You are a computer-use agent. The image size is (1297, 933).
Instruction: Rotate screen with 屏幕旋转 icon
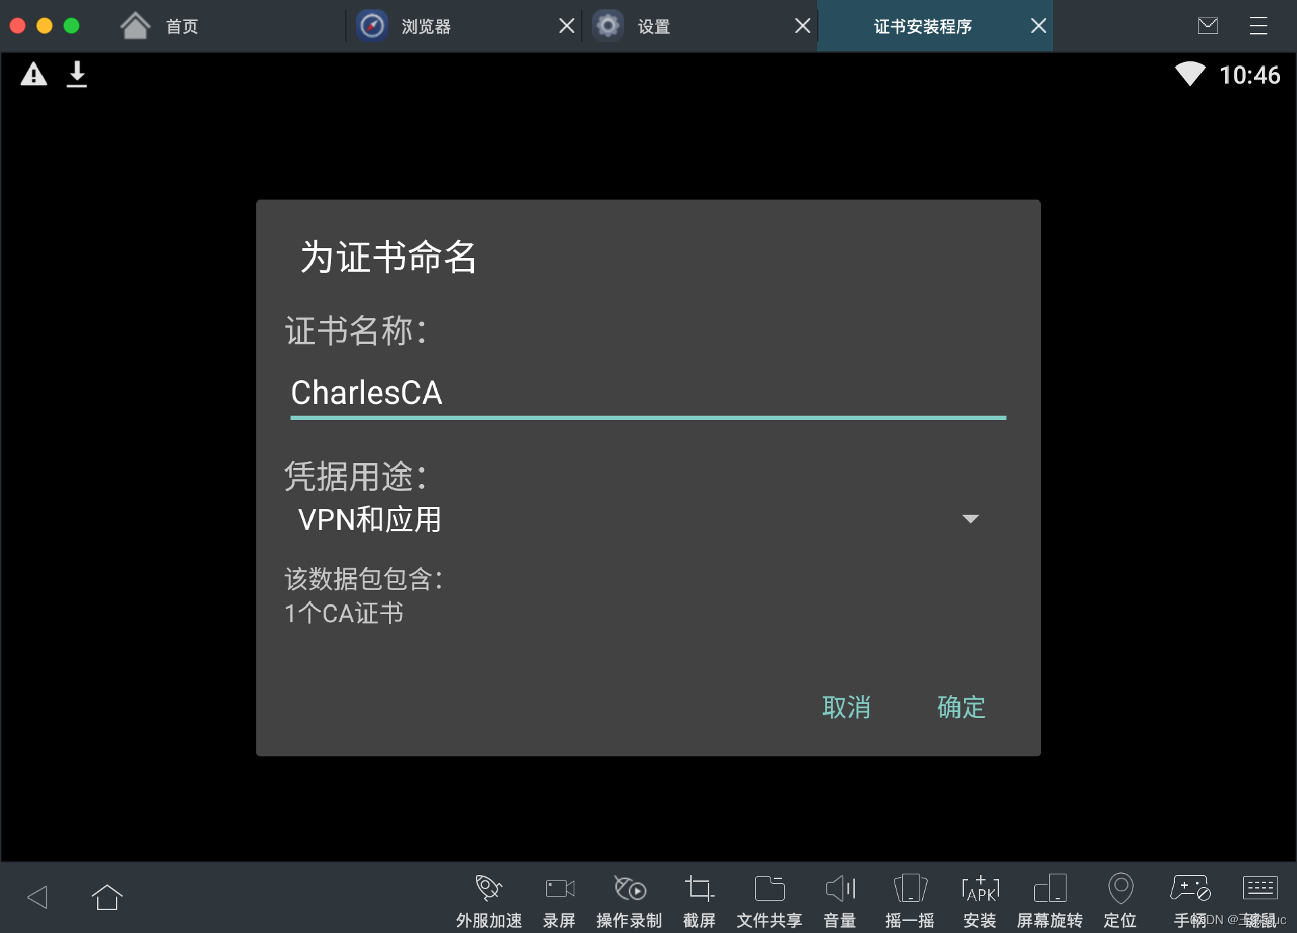1050,889
